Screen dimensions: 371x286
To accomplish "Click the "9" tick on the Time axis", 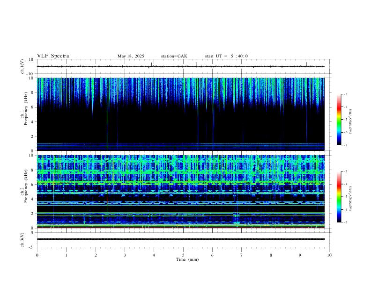I will [x=300, y=255].
